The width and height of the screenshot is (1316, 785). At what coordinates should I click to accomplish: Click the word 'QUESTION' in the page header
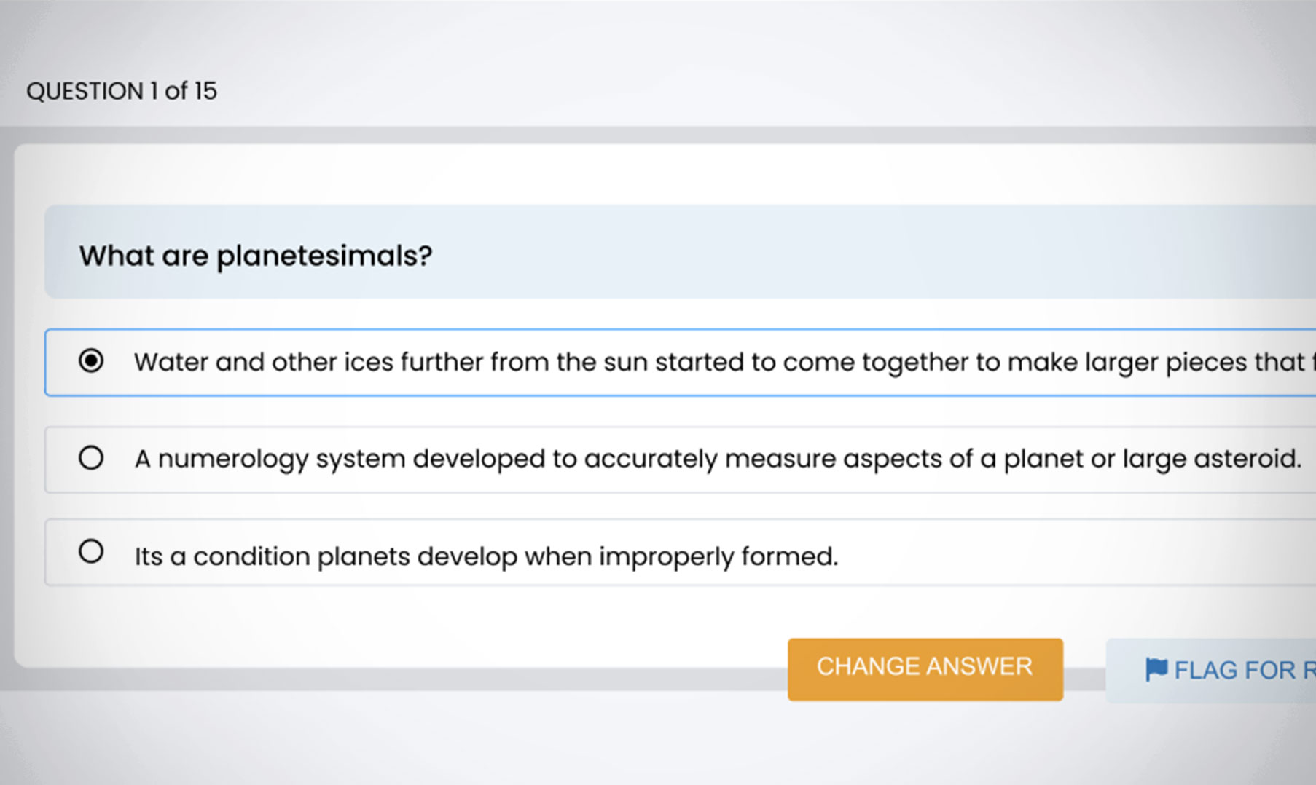click(x=85, y=91)
